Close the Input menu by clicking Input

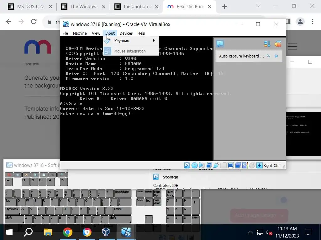110,33
